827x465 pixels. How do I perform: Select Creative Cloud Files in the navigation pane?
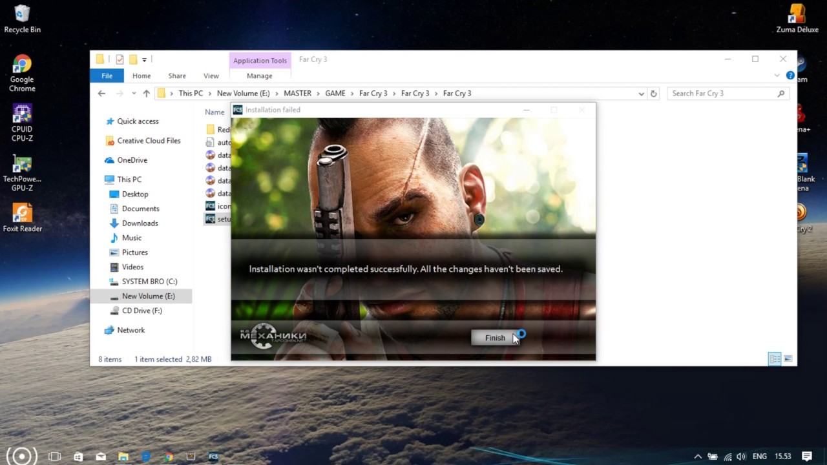click(x=149, y=141)
